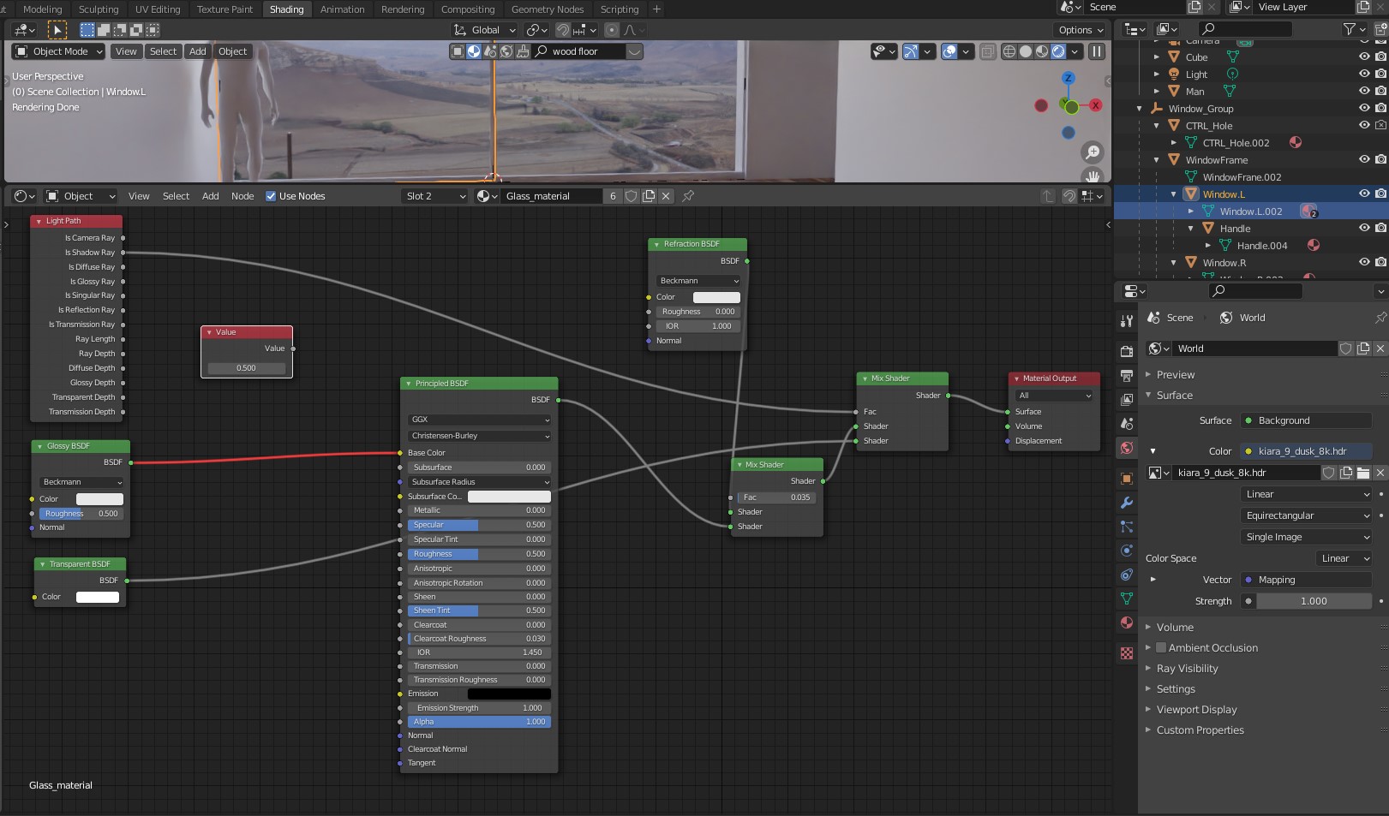Click the viewport zoom magnifier icon
Viewport: 1389px width, 816px height.
[1093, 152]
